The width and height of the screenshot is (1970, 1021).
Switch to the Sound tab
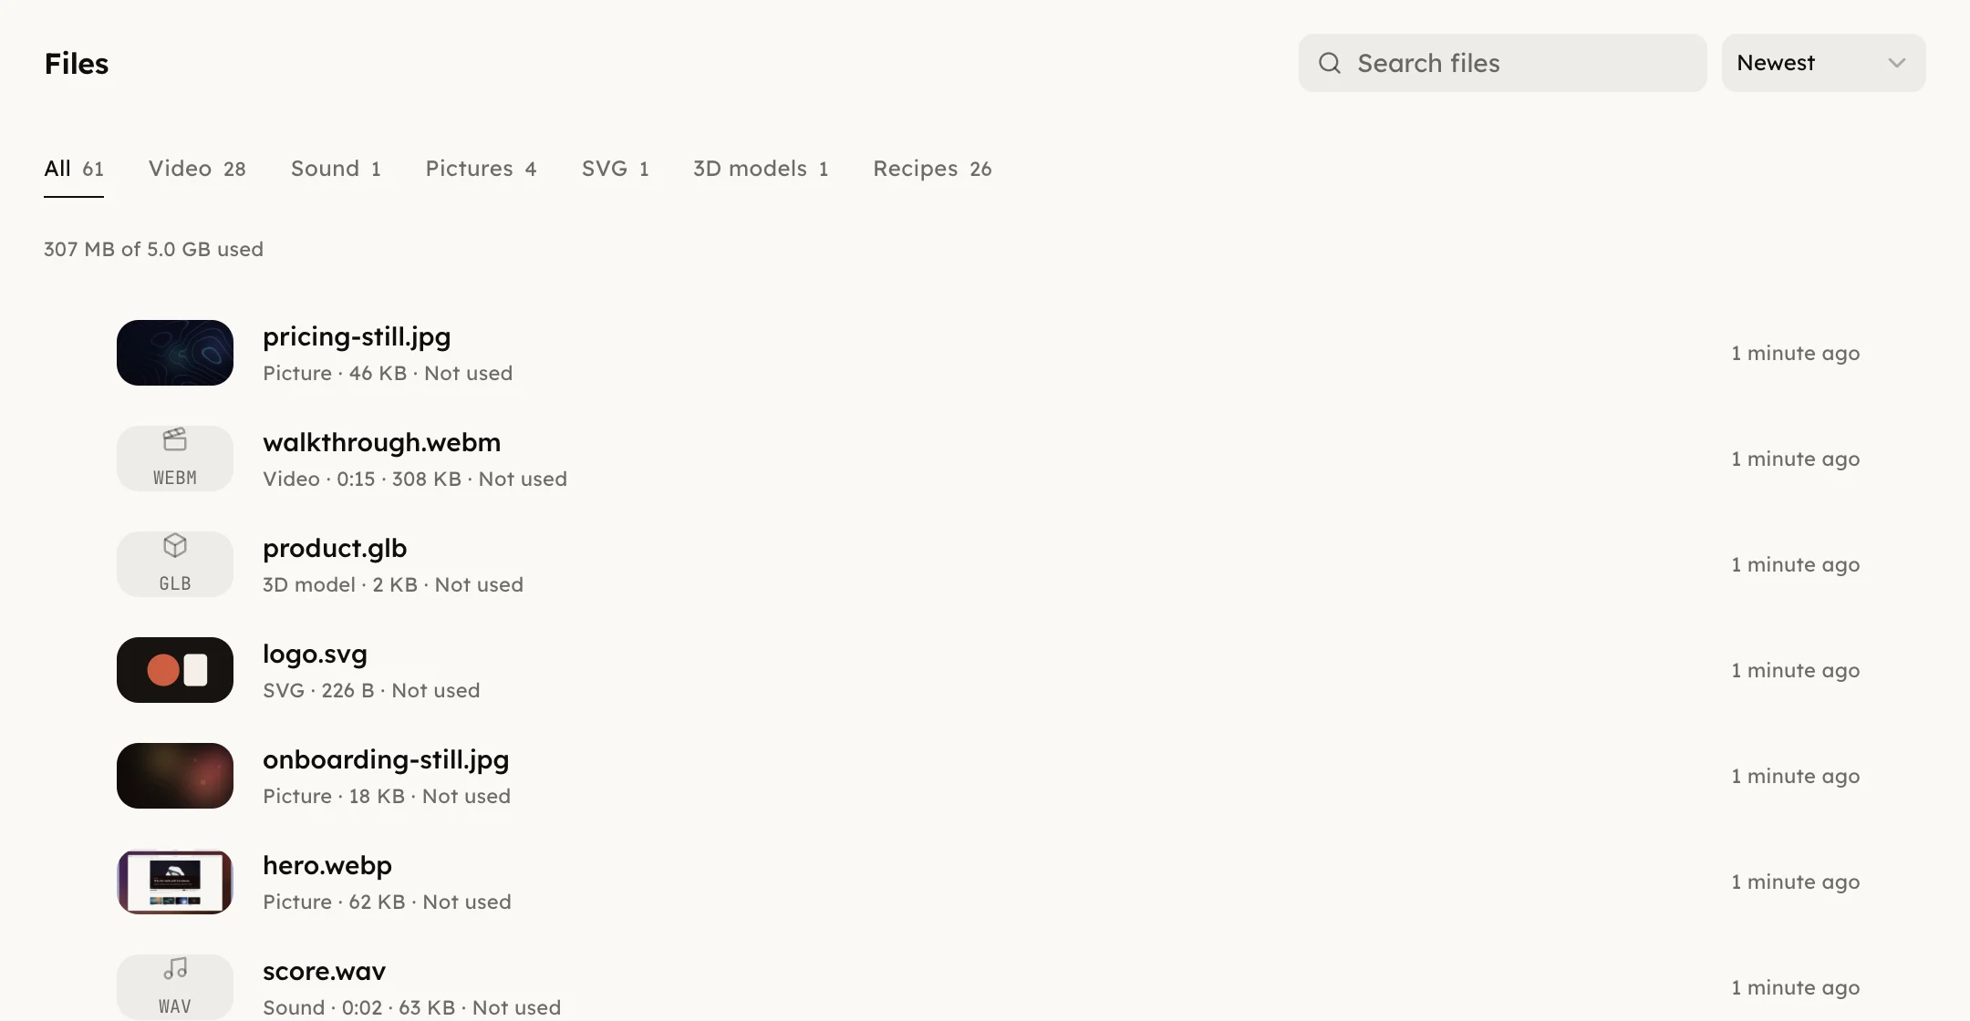pyautogui.click(x=336, y=169)
